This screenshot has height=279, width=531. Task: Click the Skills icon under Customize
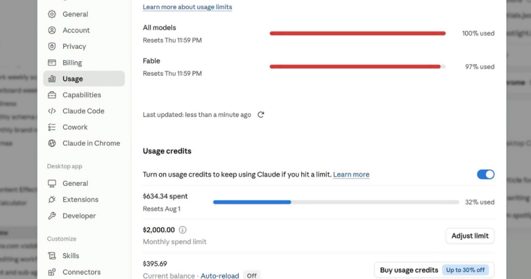pyautogui.click(x=52, y=256)
